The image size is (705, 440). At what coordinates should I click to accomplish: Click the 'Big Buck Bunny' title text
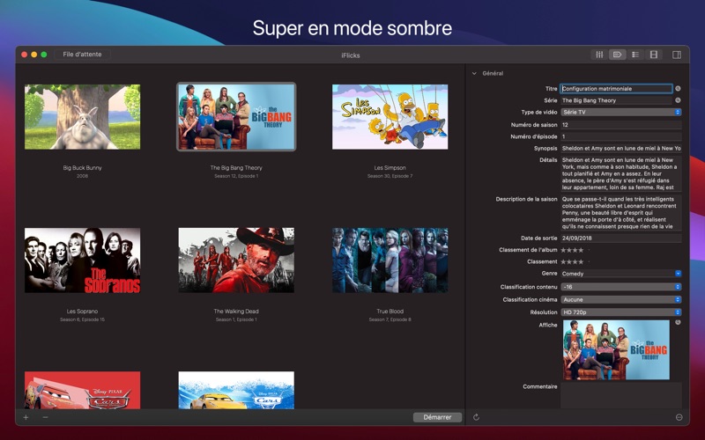pos(82,167)
